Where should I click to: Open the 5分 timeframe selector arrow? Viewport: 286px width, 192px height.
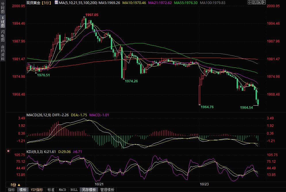pos(19,185)
